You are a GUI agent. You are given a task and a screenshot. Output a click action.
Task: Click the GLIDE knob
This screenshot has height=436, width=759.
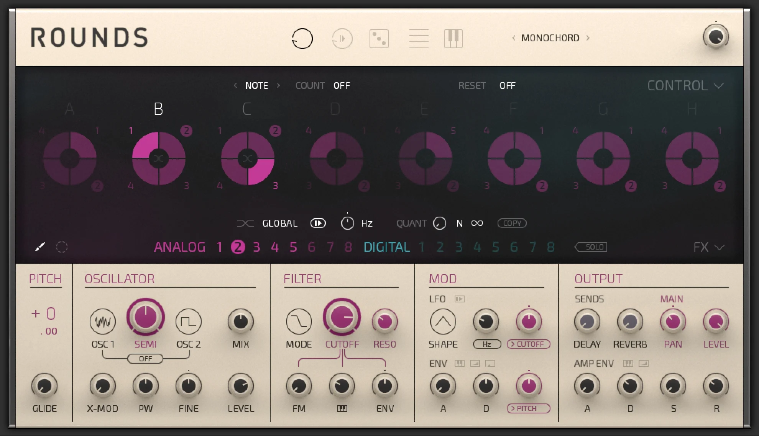point(44,386)
